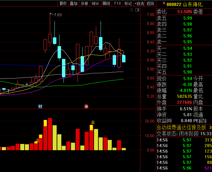Image resolution: width=212 pixels, height=172 pixels.
Task: Activate the 画线 drawing tool
Action: coord(106,3)
